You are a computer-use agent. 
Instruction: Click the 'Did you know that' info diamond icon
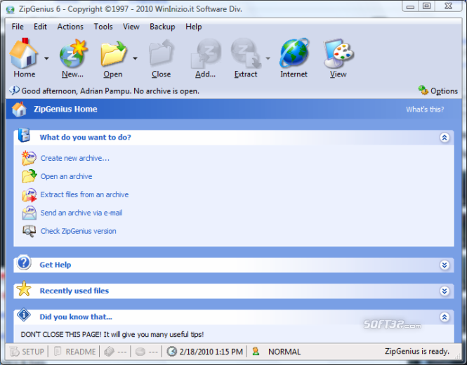point(24,314)
